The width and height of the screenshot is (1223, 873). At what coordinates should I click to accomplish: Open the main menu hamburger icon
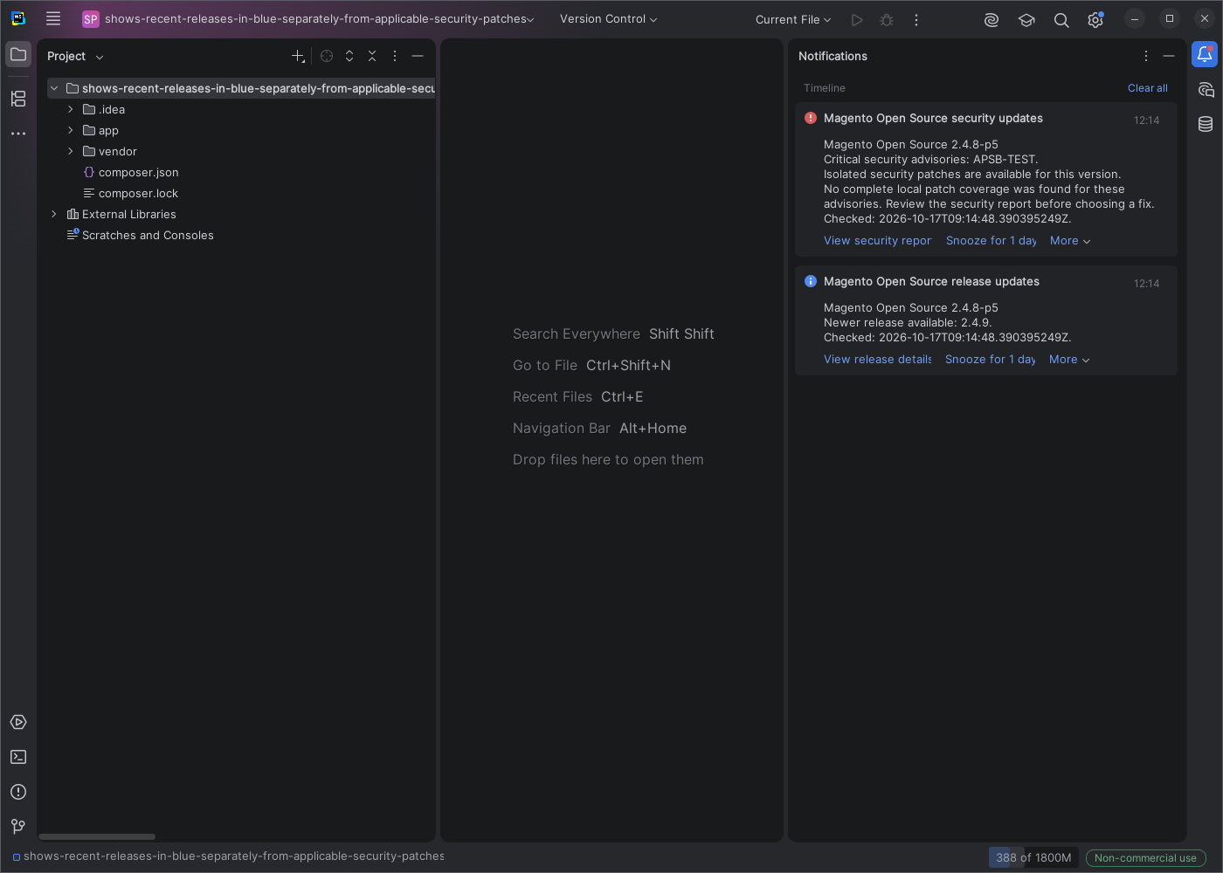click(x=53, y=18)
